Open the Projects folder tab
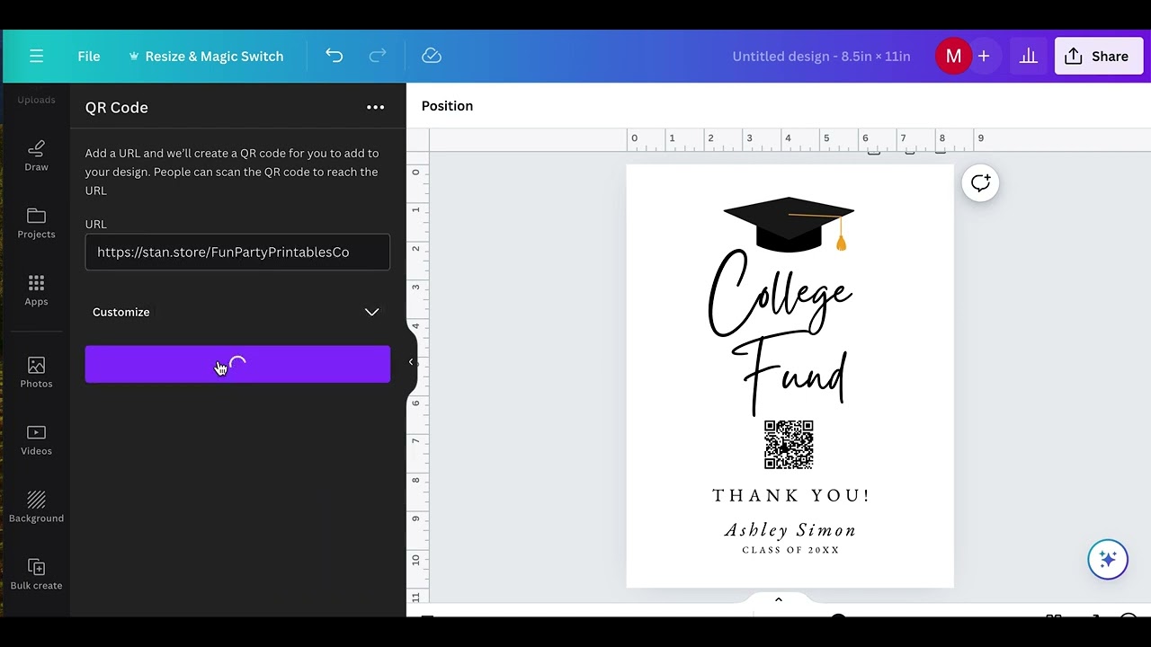Image resolution: width=1151 pixels, height=647 pixels. click(36, 223)
